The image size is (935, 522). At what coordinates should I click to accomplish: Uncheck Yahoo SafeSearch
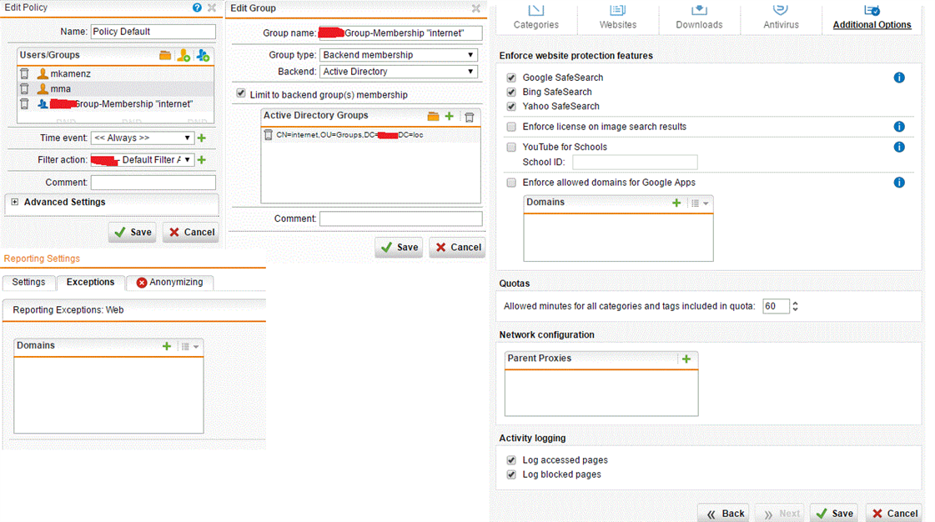[511, 107]
